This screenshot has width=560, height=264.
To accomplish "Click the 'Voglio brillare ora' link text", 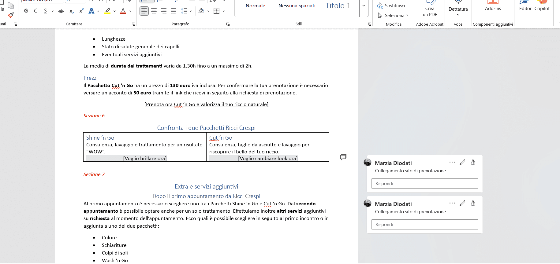I will 145,159.
